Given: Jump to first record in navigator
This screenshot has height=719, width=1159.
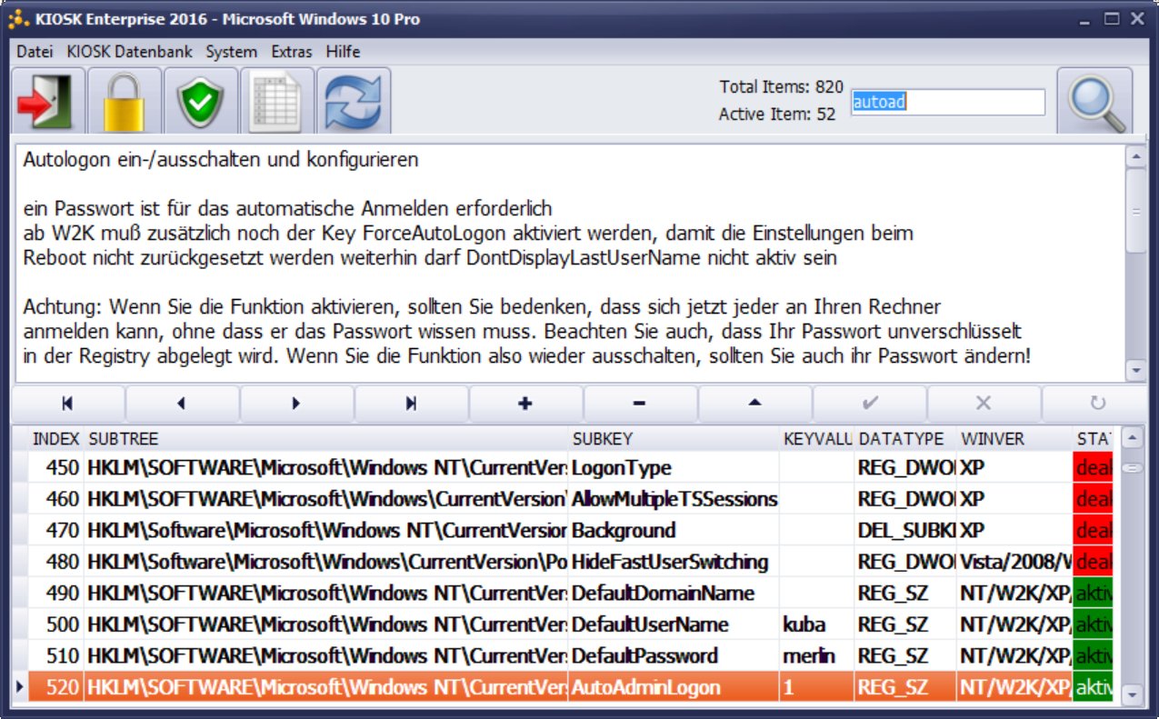Looking at the screenshot, I should [x=67, y=404].
